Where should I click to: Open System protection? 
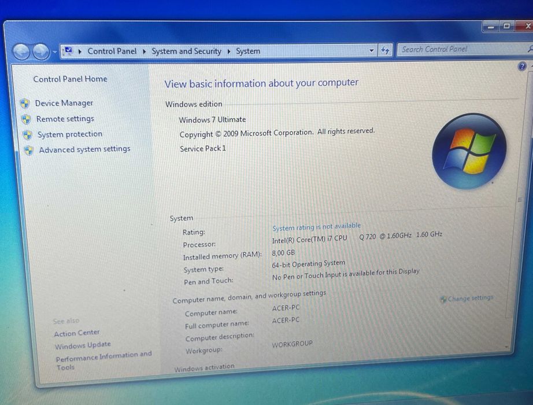click(70, 134)
